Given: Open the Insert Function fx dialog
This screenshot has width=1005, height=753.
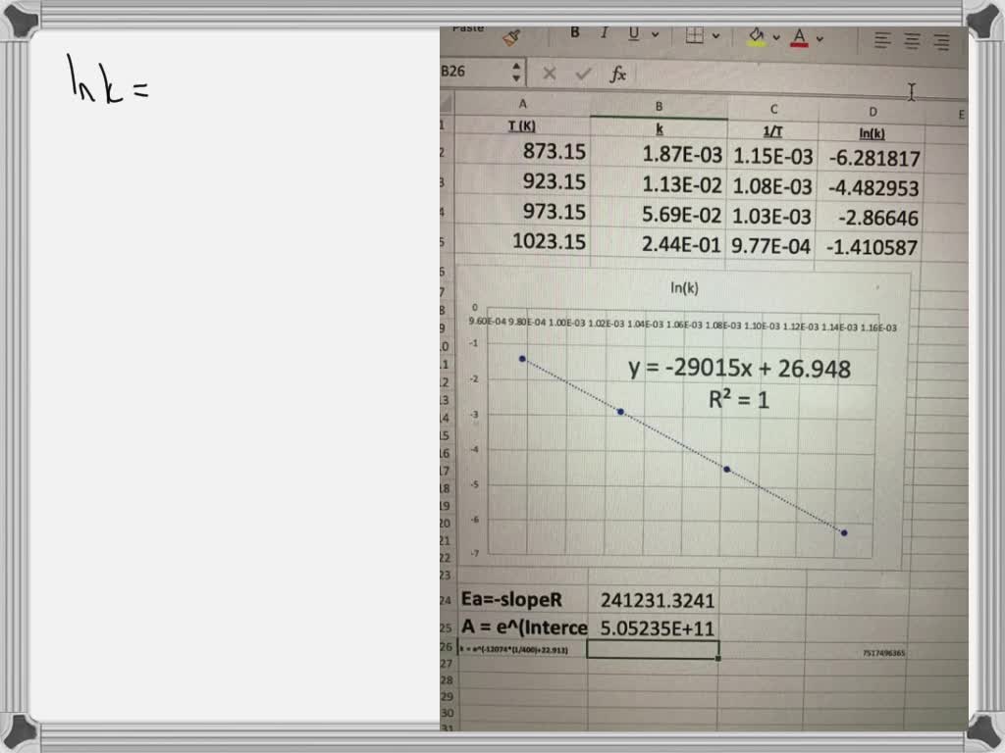Looking at the screenshot, I should tap(617, 73).
